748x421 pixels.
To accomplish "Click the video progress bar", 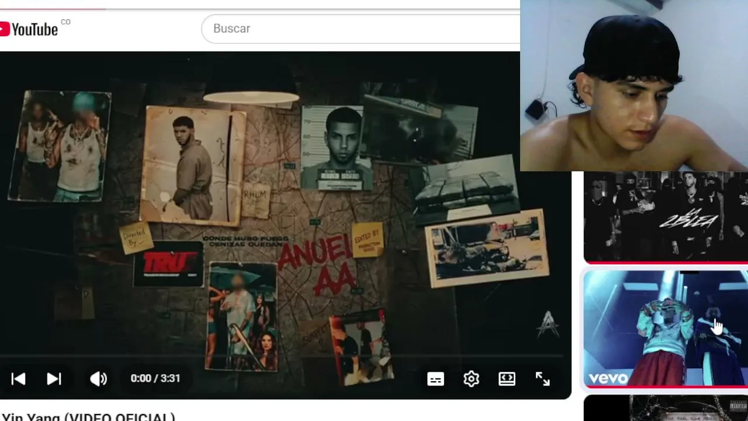I will [x=281, y=355].
